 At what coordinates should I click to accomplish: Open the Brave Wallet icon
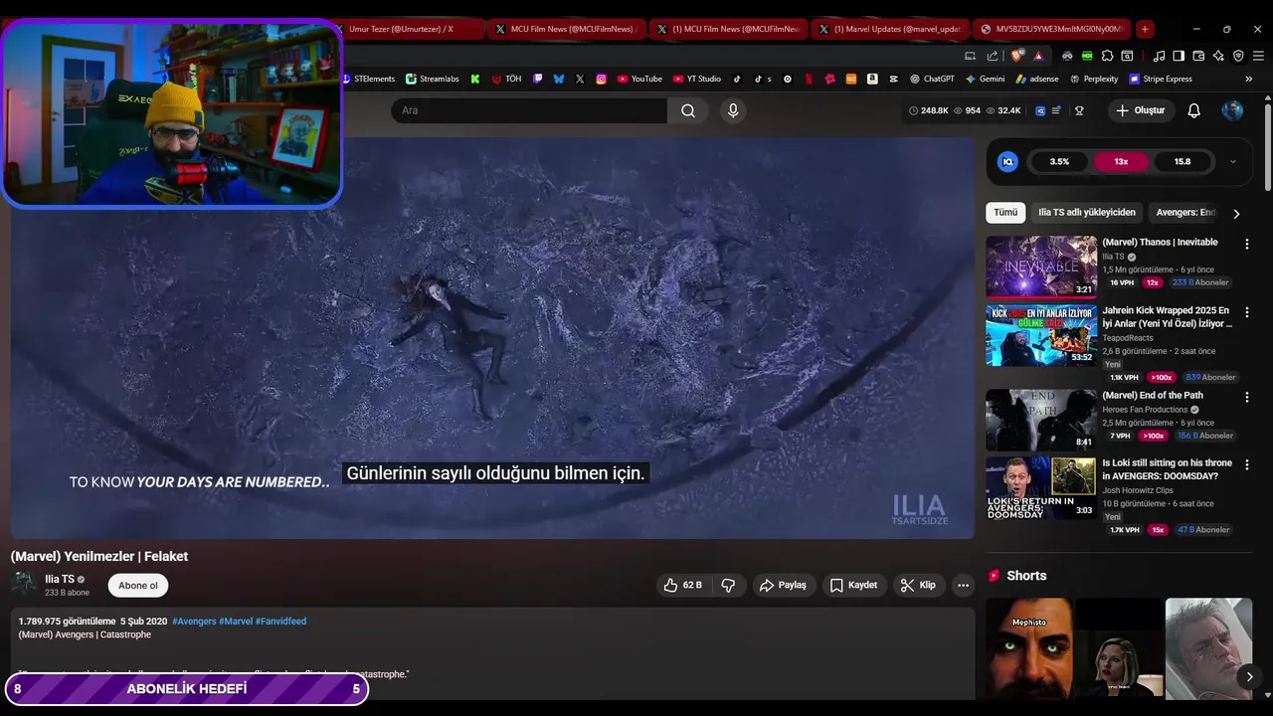1198,56
